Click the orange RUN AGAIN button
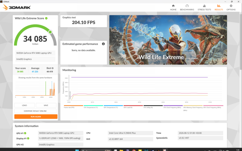Viewport: 242px width, 151px height. coord(36,117)
